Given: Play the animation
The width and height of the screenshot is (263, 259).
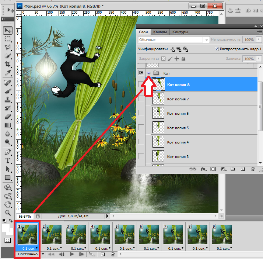Looking at the screenshot, I should (x=72, y=254).
